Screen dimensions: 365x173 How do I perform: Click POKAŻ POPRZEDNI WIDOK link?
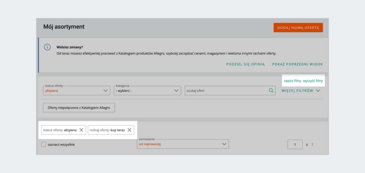297,64
